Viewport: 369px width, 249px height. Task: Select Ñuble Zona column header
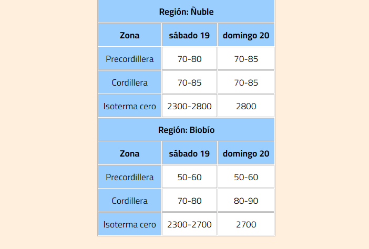pyautogui.click(x=130, y=35)
